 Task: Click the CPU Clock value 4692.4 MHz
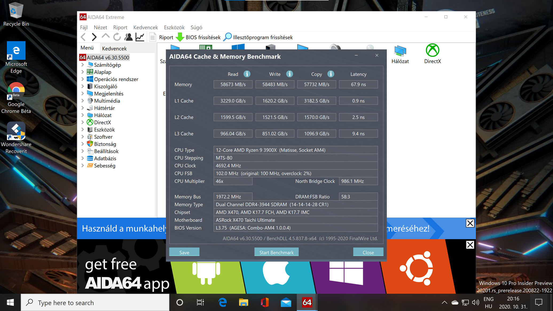pyautogui.click(x=296, y=166)
